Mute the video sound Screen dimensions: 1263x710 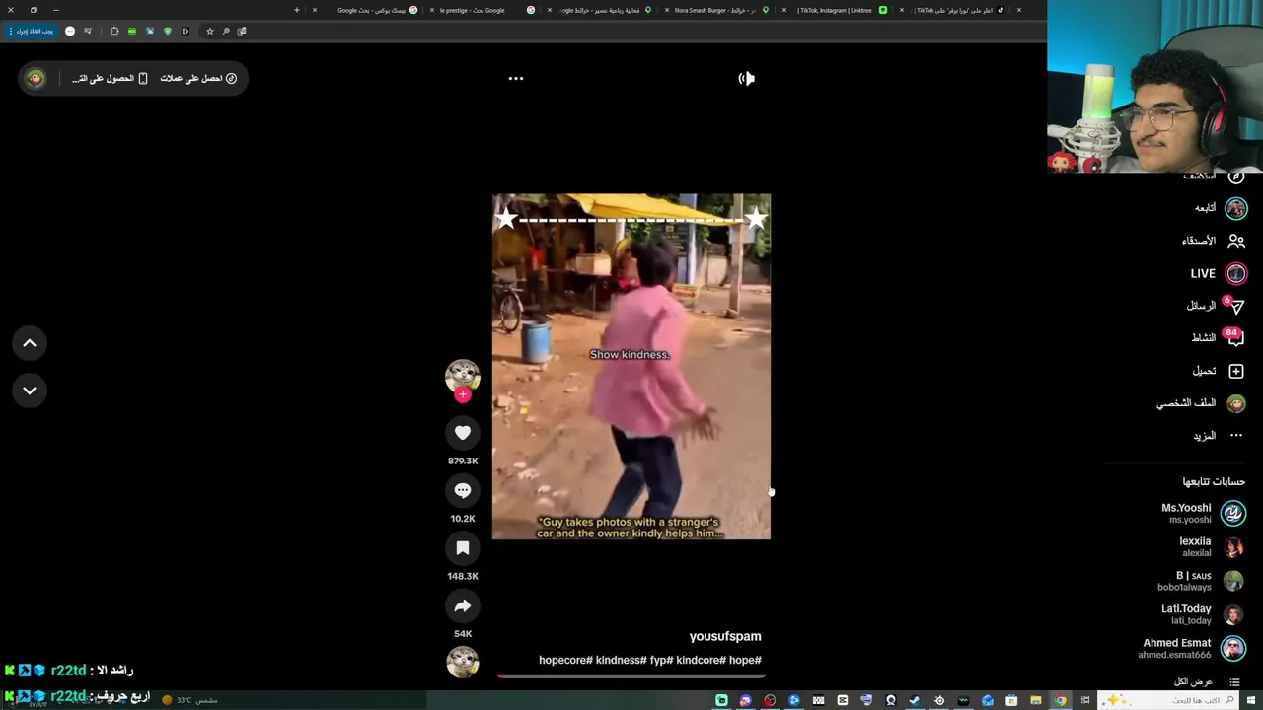coord(746,78)
